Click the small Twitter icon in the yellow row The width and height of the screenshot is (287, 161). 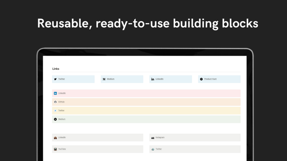pos(55,111)
